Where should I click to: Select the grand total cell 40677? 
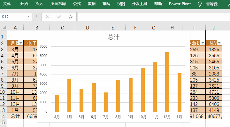pos(214,116)
